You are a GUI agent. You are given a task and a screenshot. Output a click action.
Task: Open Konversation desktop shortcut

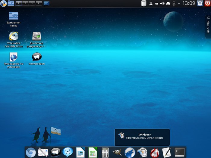(x=37, y=57)
